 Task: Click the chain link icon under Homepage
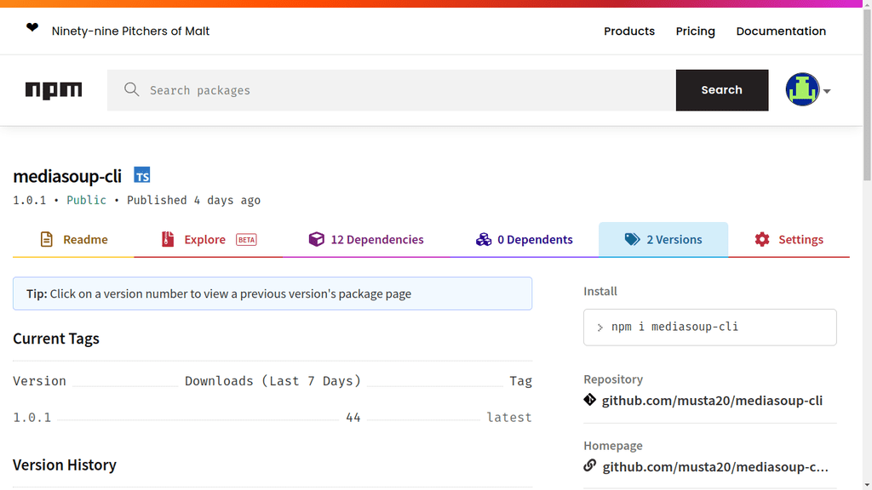pyautogui.click(x=589, y=465)
